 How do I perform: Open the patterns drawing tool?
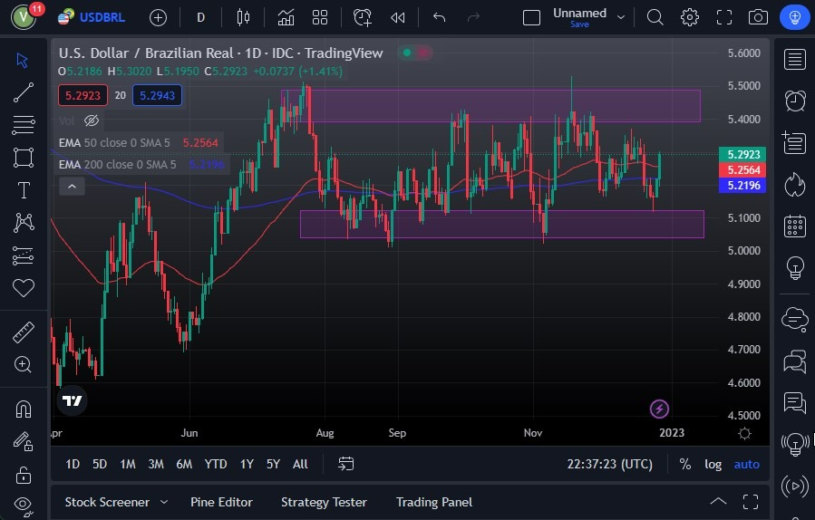tap(24, 222)
